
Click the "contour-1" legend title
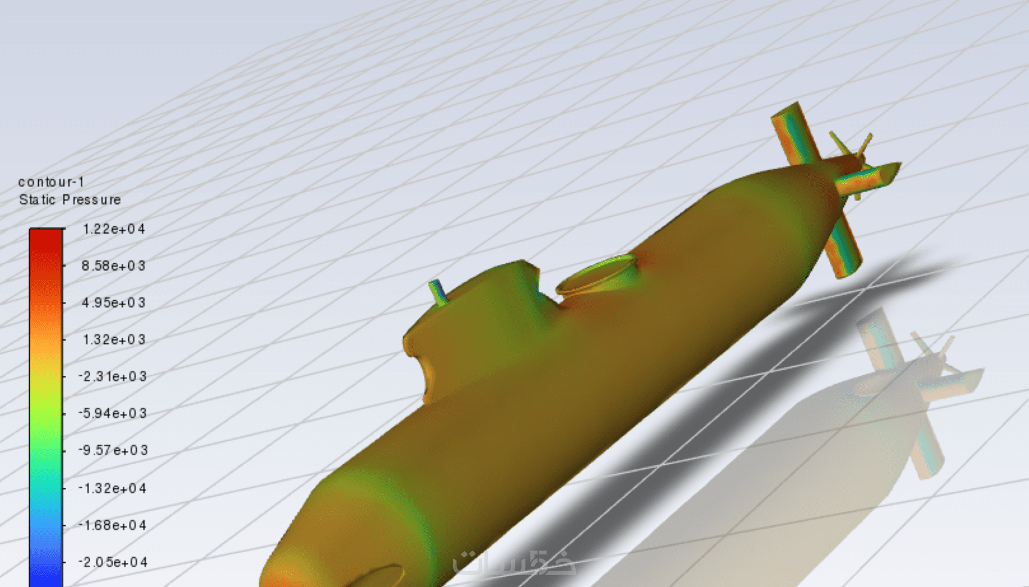click(51, 182)
